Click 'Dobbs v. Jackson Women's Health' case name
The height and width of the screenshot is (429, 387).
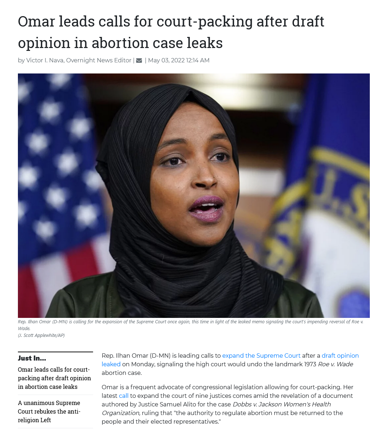(282, 404)
